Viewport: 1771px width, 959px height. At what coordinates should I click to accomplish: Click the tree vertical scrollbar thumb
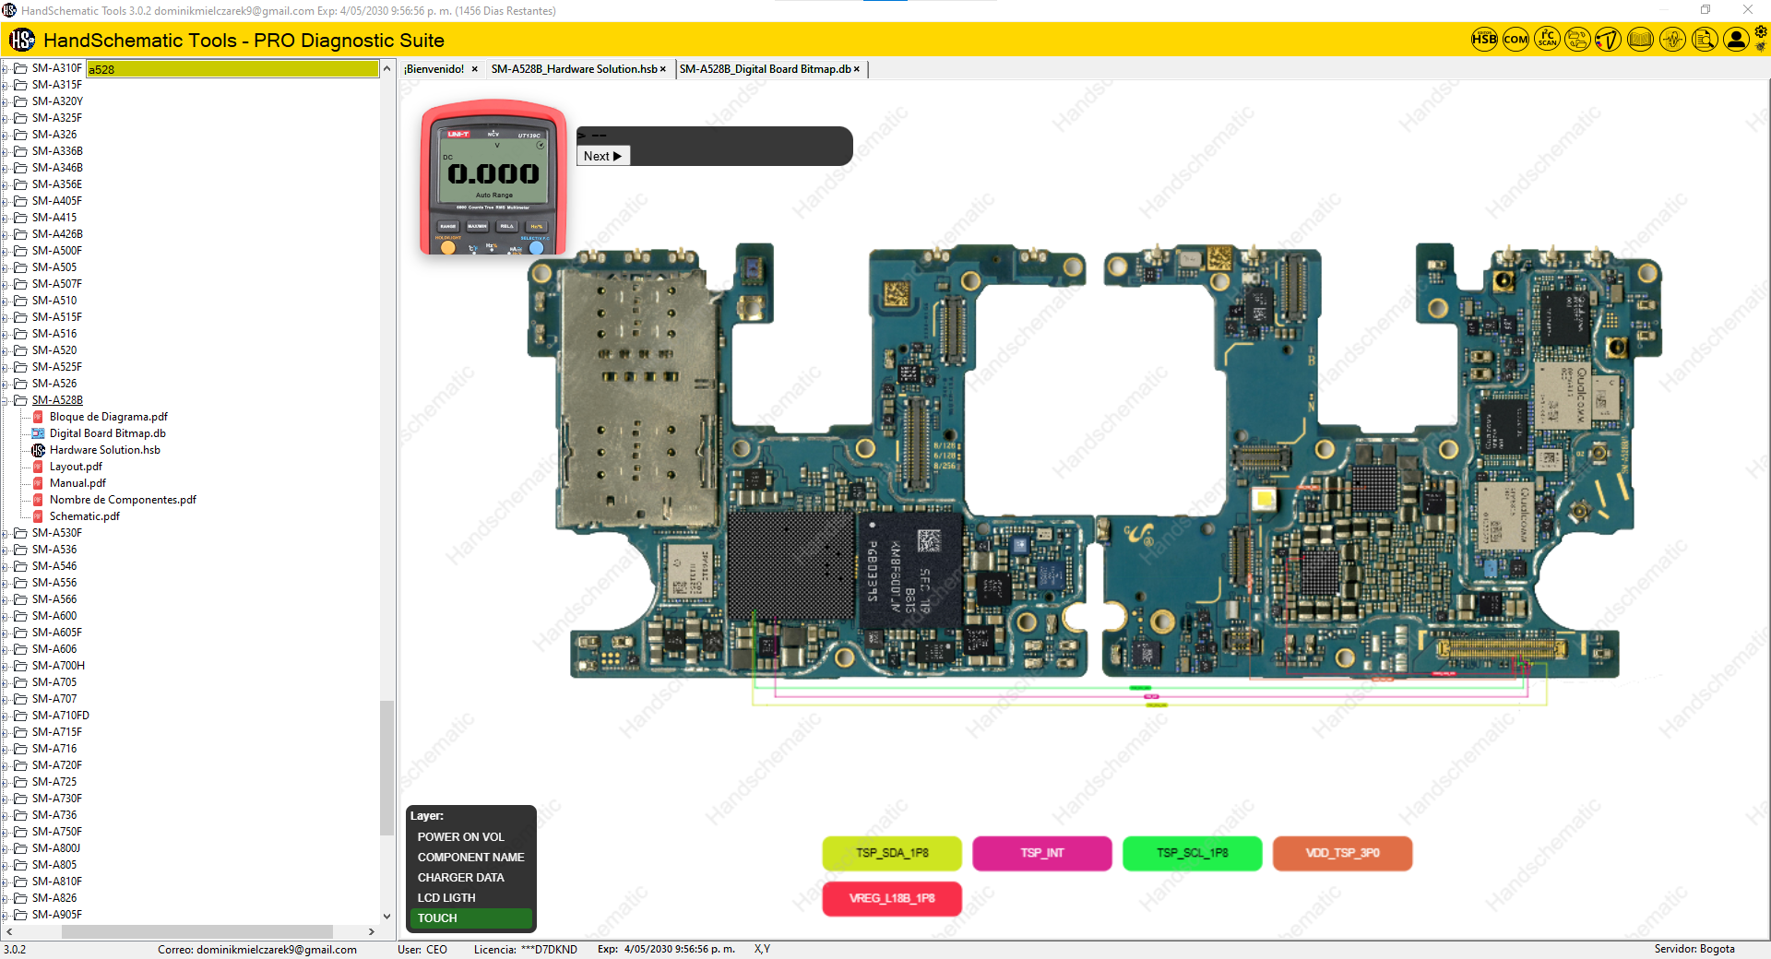coord(387,767)
